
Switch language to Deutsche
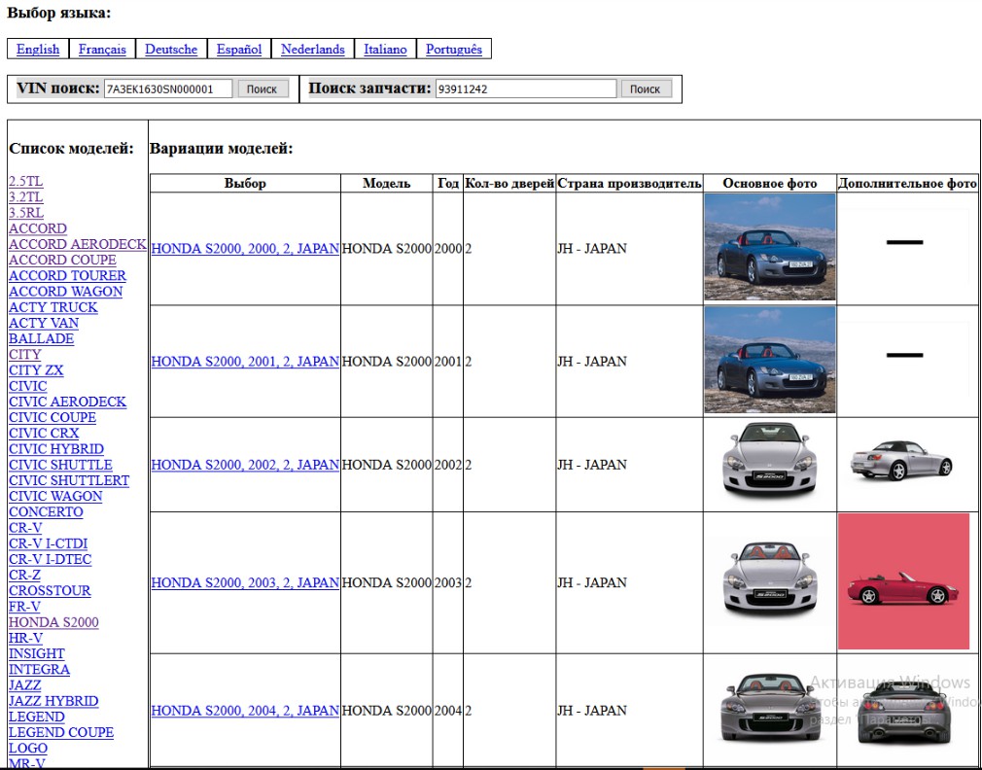coord(171,50)
